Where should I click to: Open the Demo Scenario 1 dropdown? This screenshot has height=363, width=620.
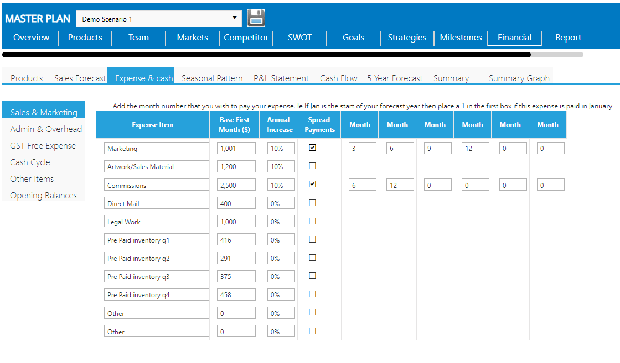[158, 17]
